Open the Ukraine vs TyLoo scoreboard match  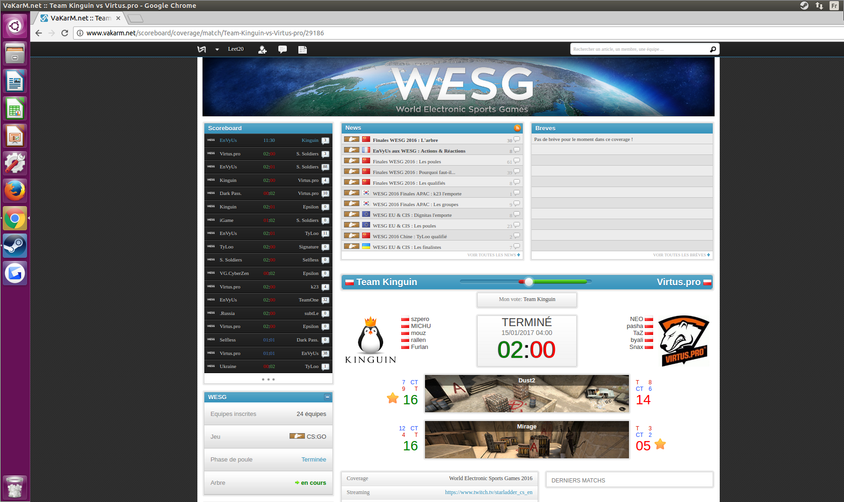[268, 367]
